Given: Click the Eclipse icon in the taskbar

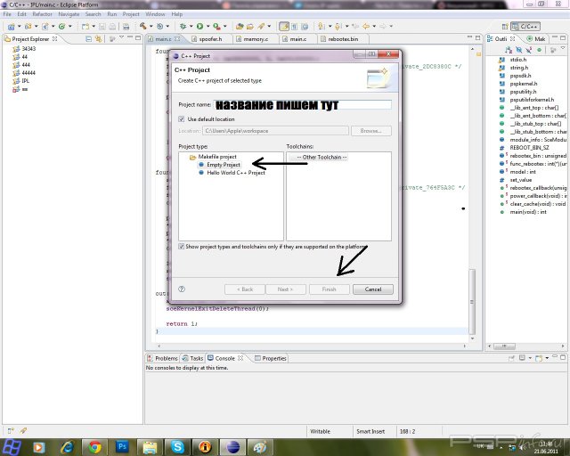Looking at the screenshot, I should [233, 445].
